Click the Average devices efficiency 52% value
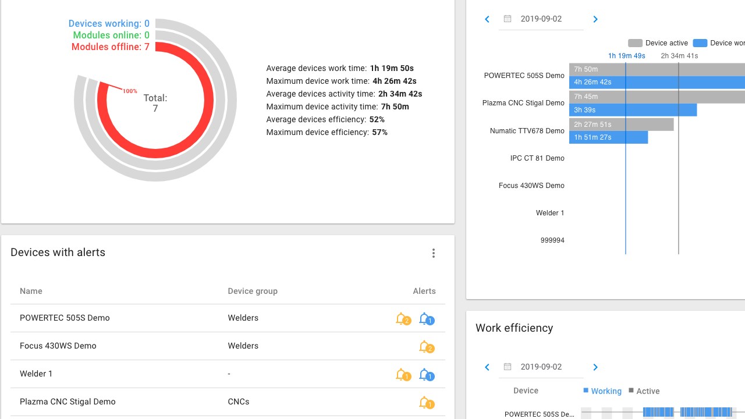 pyautogui.click(x=377, y=120)
